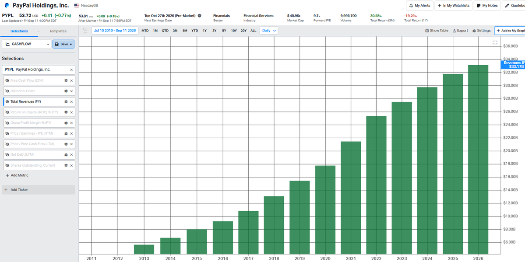Image resolution: width=525 pixels, height=262 pixels.
Task: Click In My Watchlists button
Action: click(453, 5)
